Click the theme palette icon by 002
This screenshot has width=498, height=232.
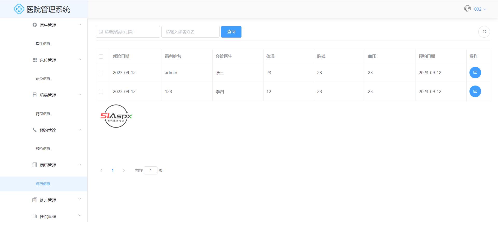pyautogui.click(x=467, y=9)
